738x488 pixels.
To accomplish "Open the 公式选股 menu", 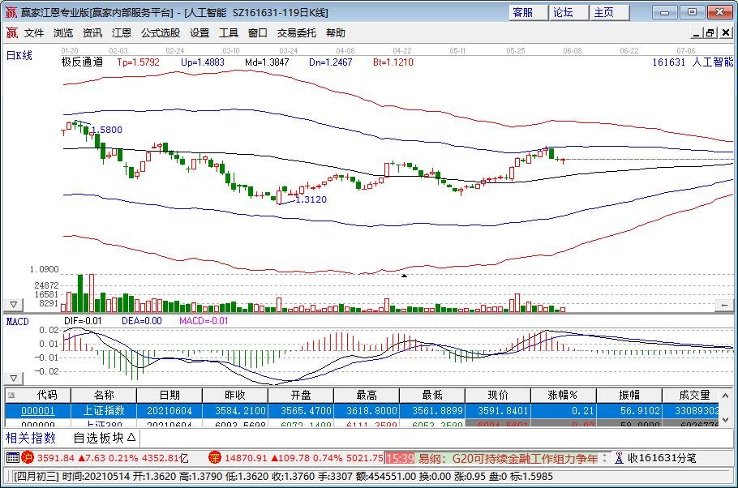I will point(161,33).
